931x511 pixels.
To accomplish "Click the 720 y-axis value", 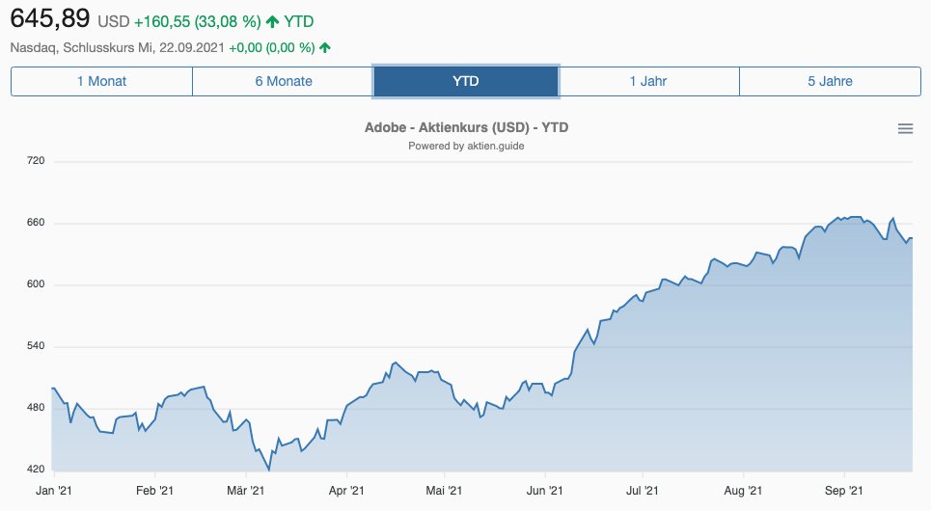I will pyautogui.click(x=36, y=161).
